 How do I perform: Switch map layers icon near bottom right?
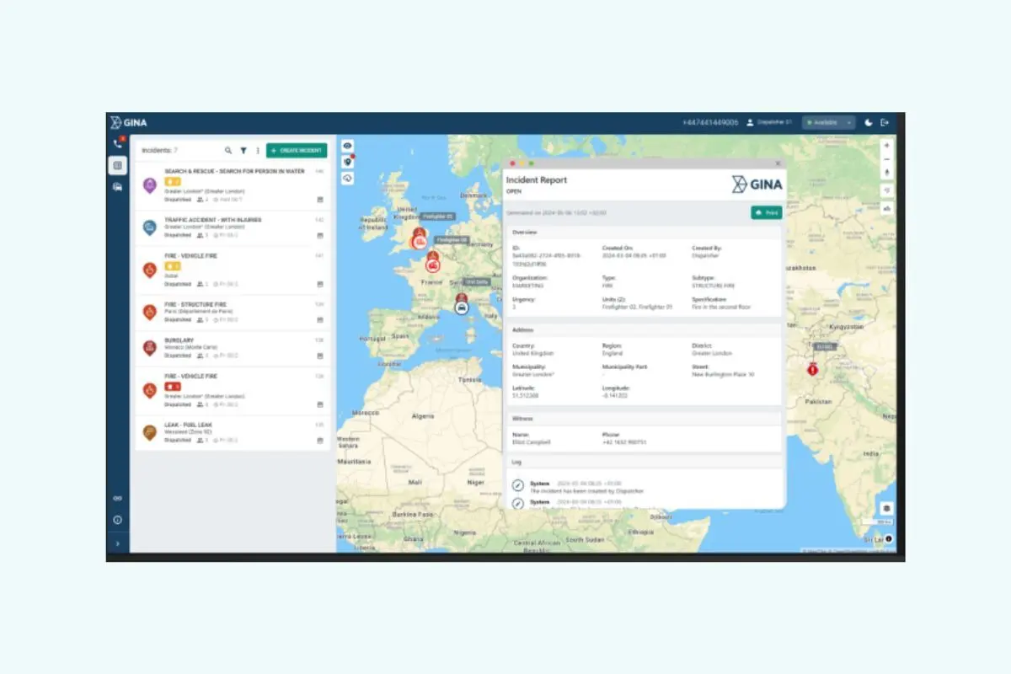click(x=886, y=508)
